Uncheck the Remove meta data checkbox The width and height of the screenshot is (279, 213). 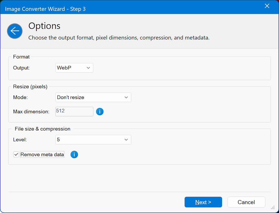click(16, 155)
